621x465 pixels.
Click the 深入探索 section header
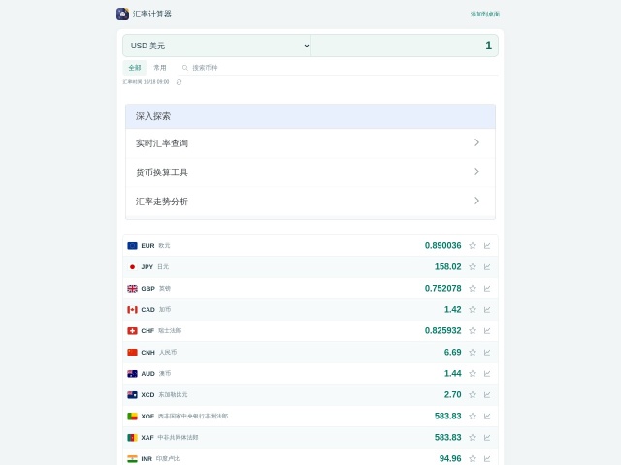click(x=310, y=116)
